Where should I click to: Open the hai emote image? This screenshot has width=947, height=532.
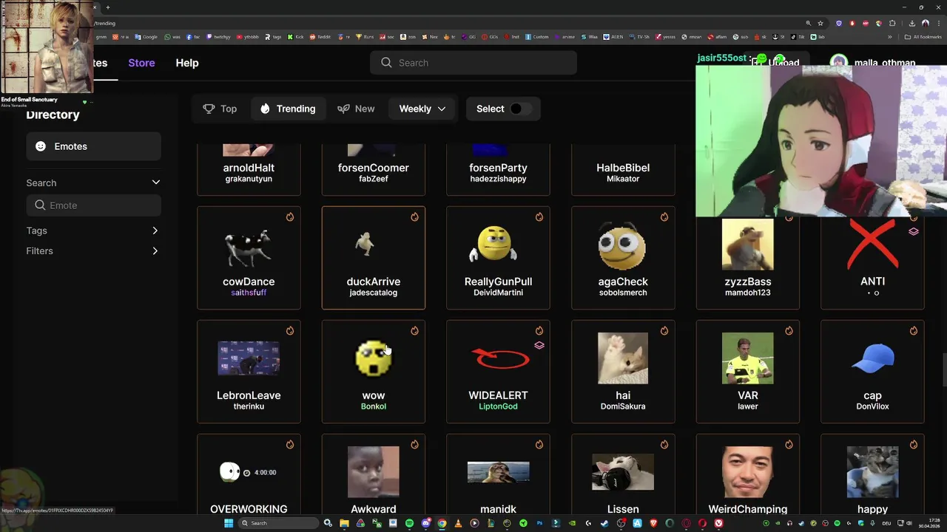pyautogui.click(x=623, y=358)
